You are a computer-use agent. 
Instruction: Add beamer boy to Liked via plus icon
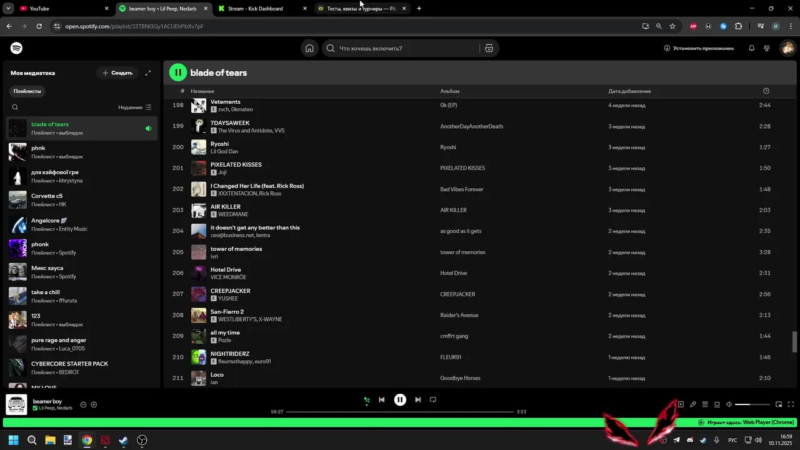click(94, 404)
